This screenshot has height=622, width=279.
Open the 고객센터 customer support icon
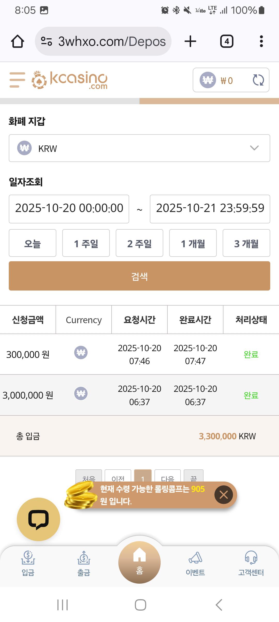(x=251, y=563)
